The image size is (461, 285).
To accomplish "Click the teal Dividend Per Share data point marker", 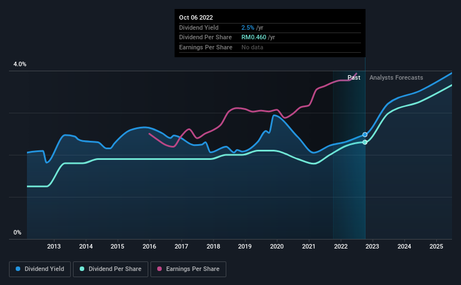I will coord(365,142).
